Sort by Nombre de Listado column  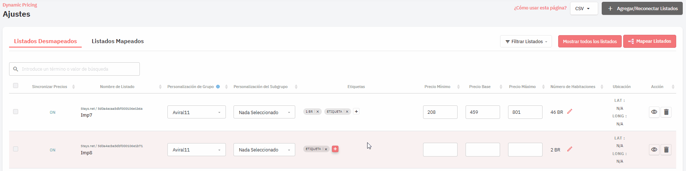(x=160, y=87)
